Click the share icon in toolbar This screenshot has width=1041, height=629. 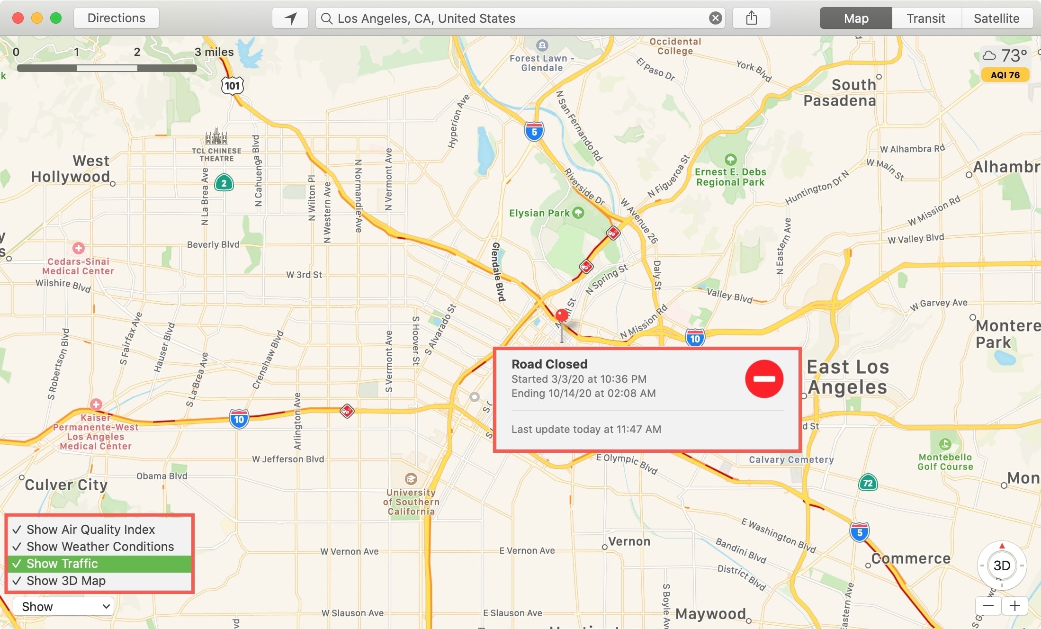pyautogui.click(x=750, y=17)
